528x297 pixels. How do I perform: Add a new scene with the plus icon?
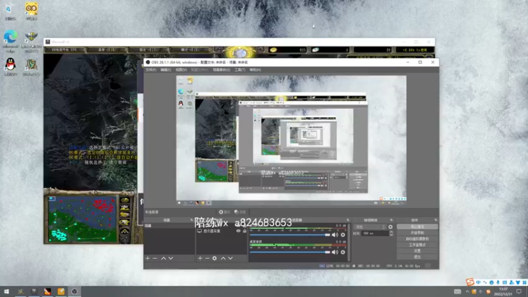point(147,258)
